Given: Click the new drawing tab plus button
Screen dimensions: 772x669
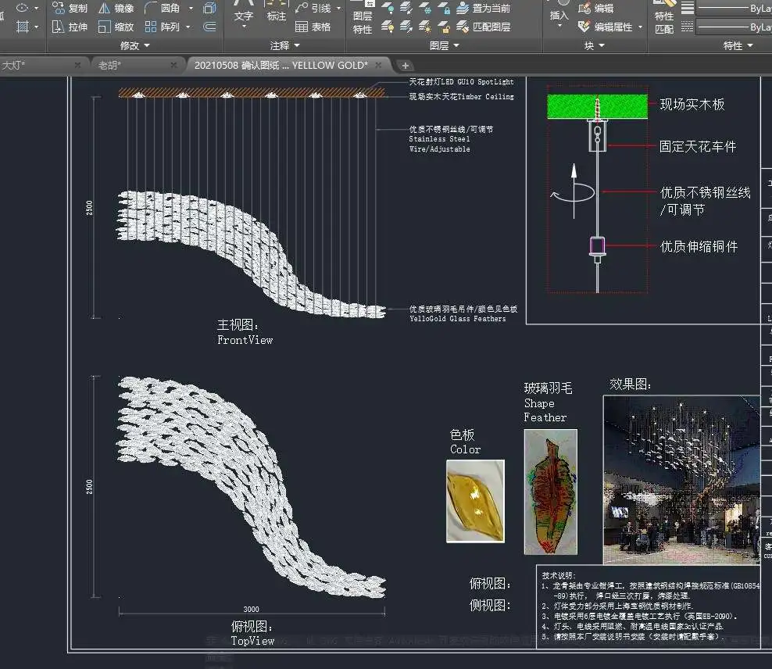Looking at the screenshot, I should (x=406, y=65).
